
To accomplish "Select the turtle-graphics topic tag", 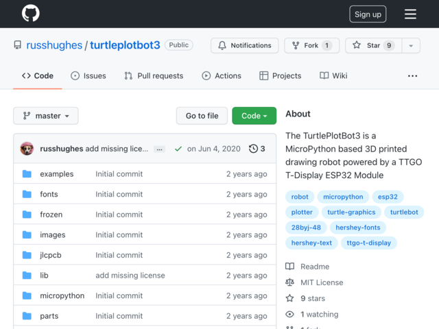I will [x=351, y=212].
